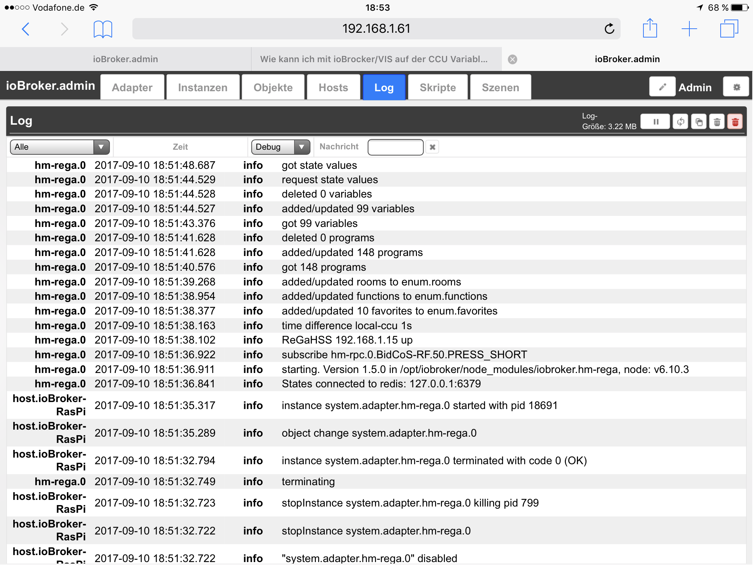753x565 pixels.
Task: Click the copy log icon
Action: [699, 122]
